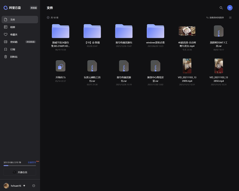The height and width of the screenshot is (191, 239).
Task: Click the hchuan16 user avatar
Action: tap(6, 186)
